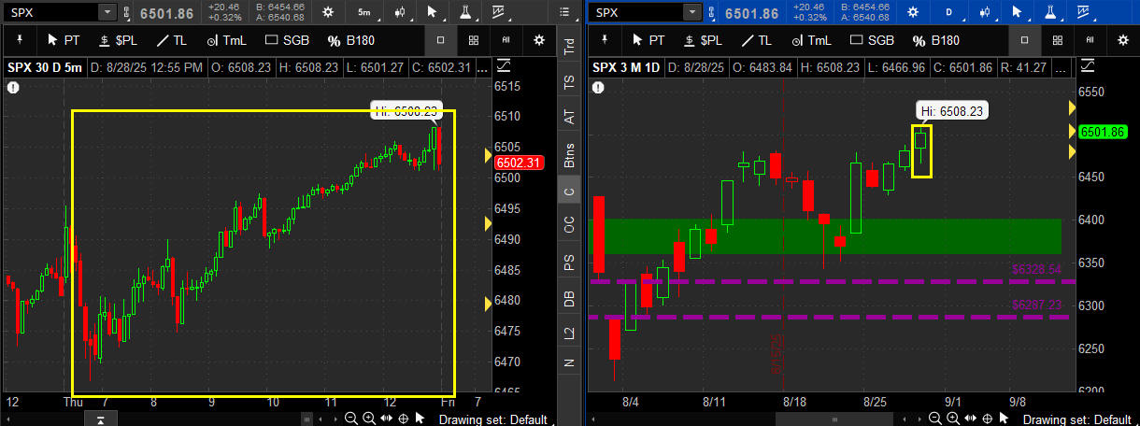Click the SPX symbol field on right chart
This screenshot has height=426, width=1140.
635,12
